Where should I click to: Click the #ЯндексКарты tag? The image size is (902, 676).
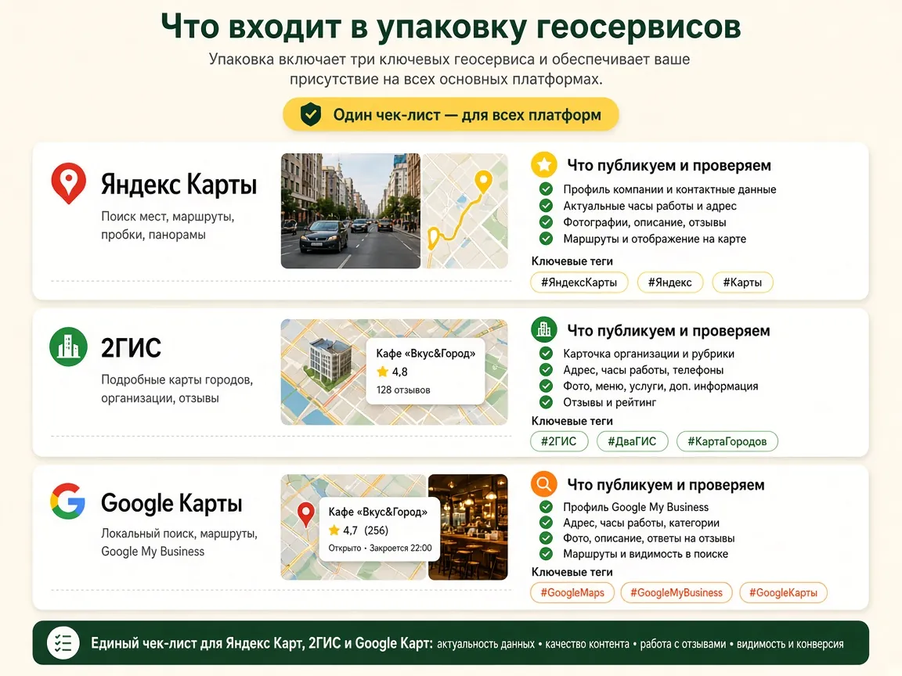click(x=579, y=282)
